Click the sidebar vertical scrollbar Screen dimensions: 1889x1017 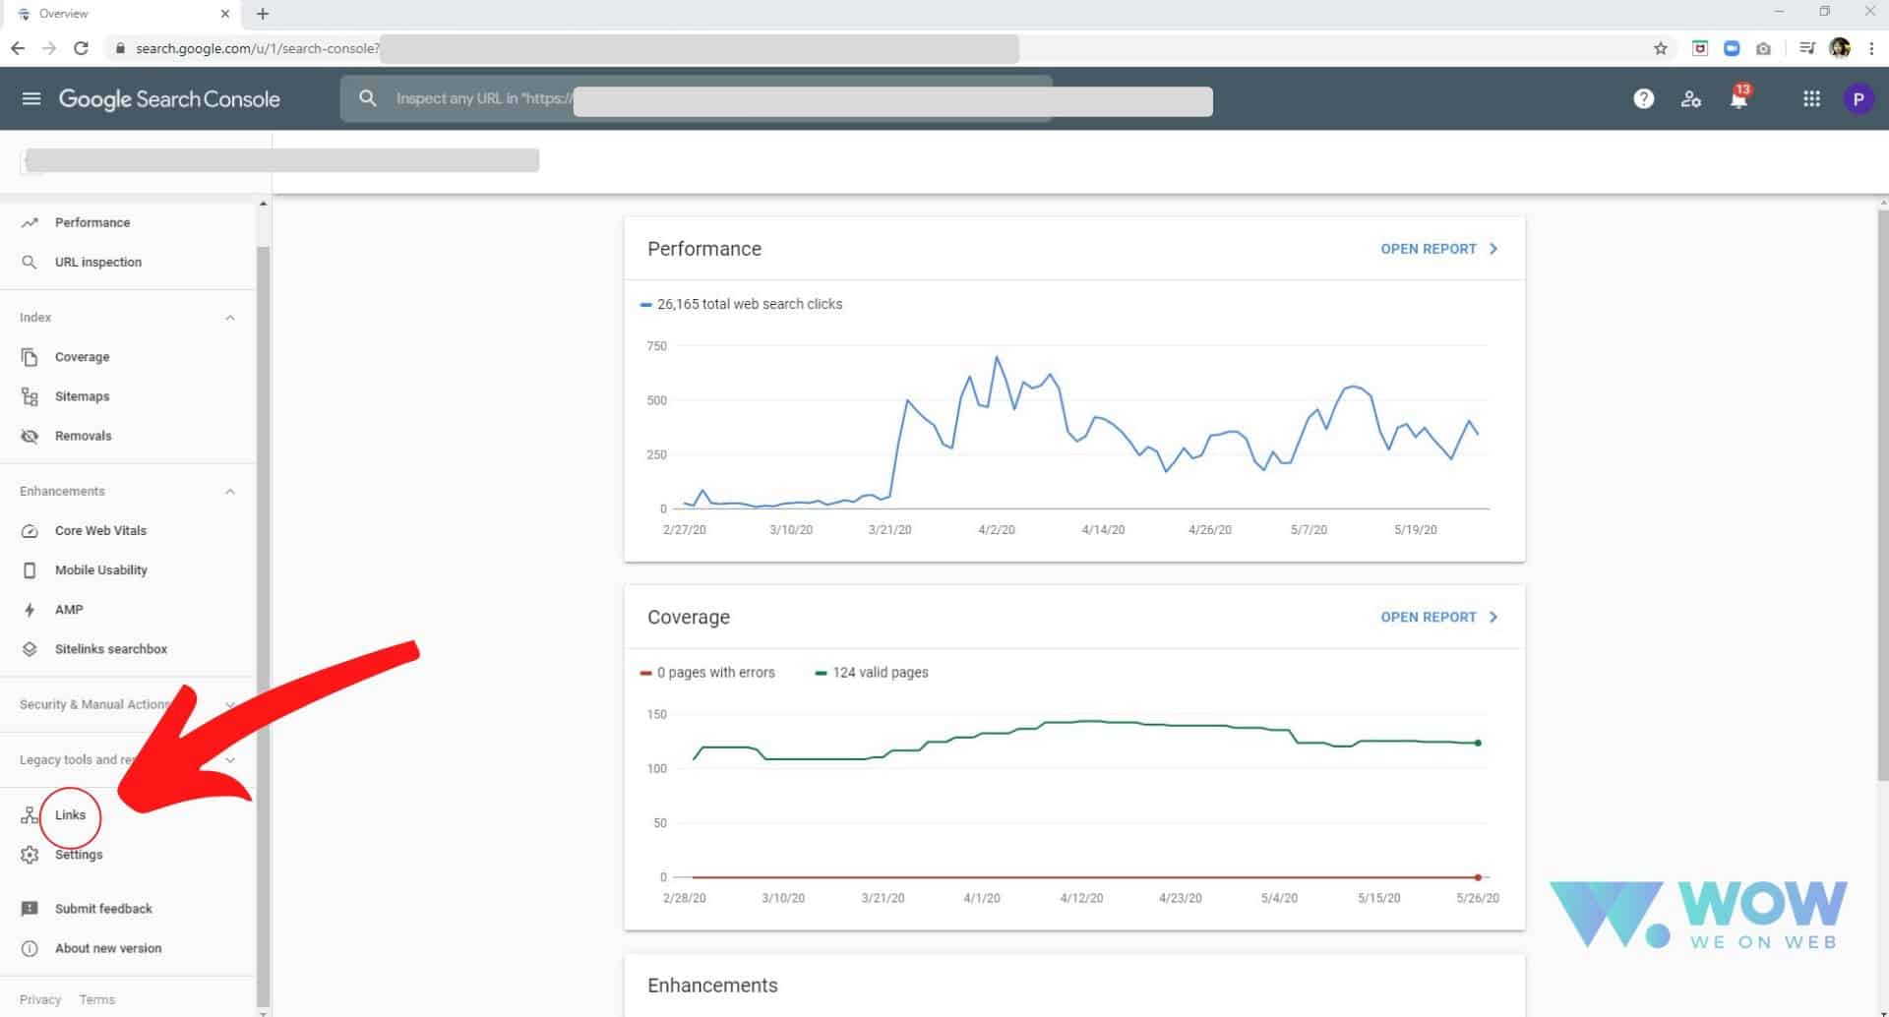(263, 590)
